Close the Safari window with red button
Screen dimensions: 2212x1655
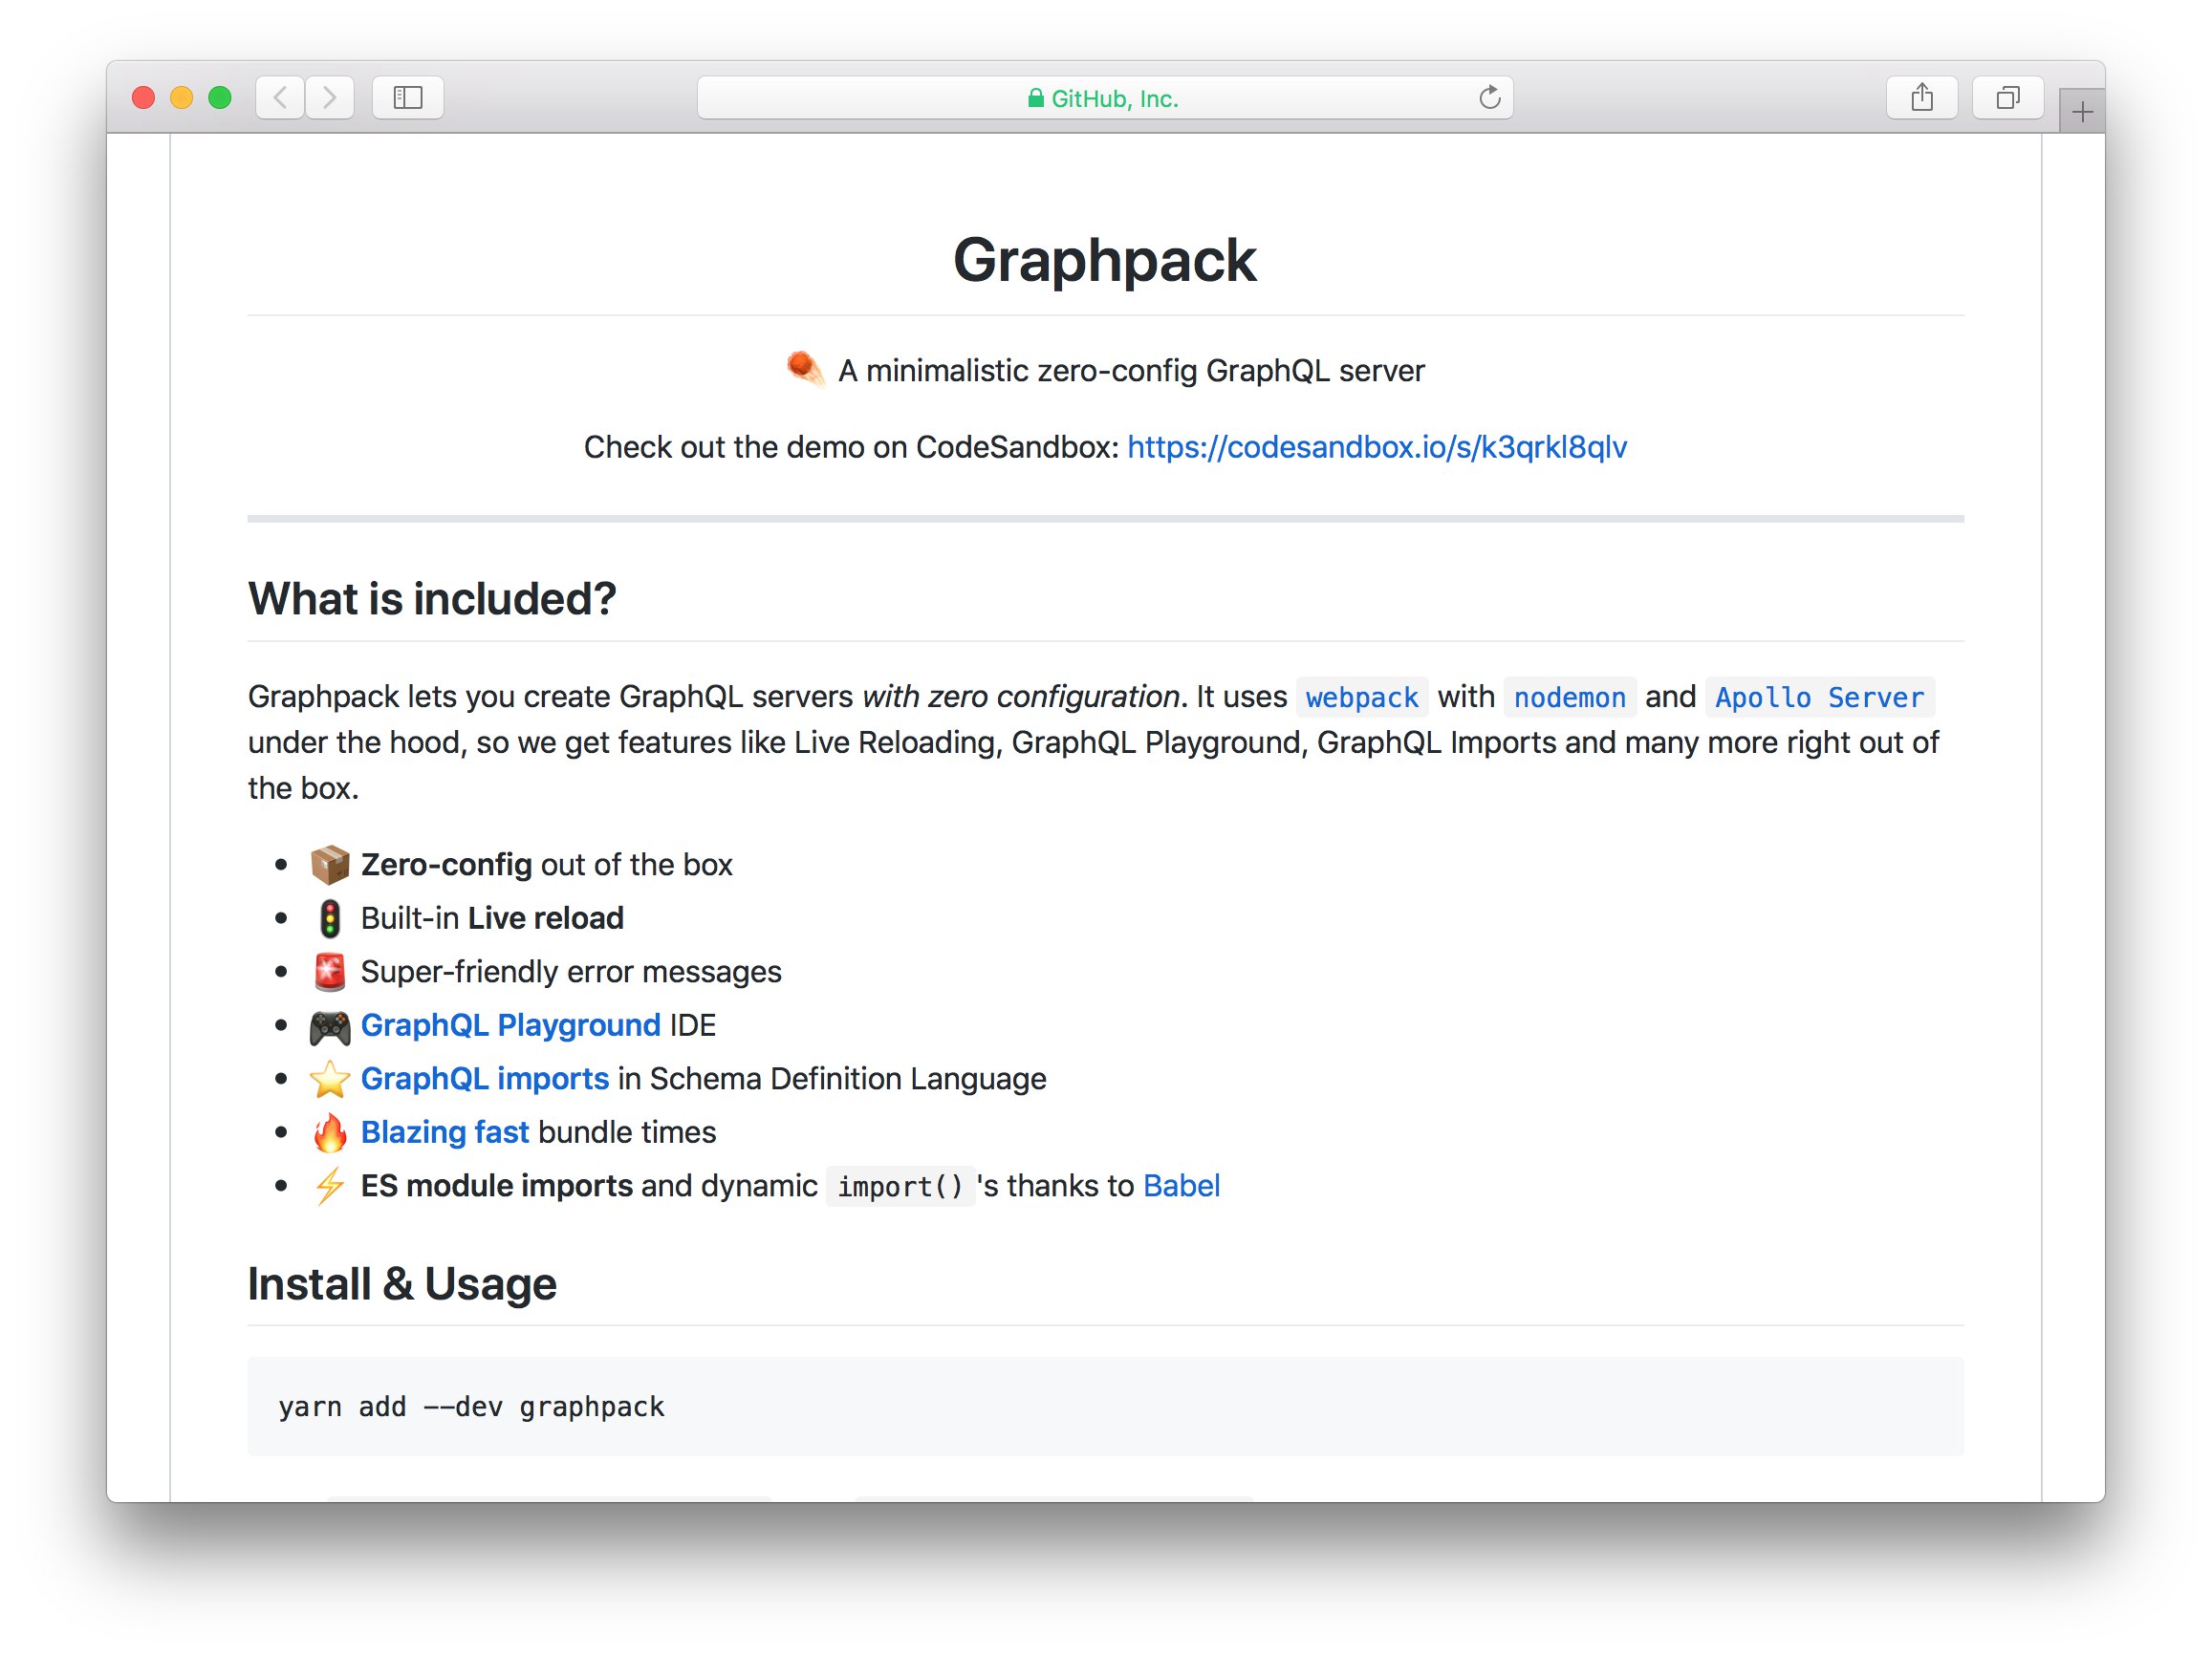[144, 97]
